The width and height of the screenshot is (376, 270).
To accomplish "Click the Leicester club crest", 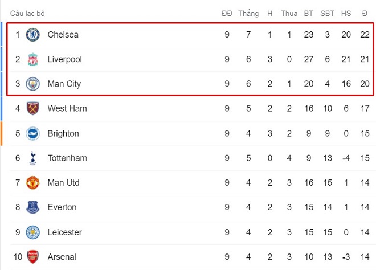I will [x=32, y=232].
